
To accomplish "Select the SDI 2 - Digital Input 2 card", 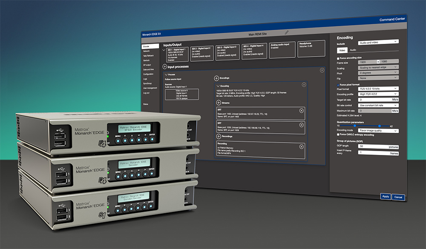I will point(202,53).
